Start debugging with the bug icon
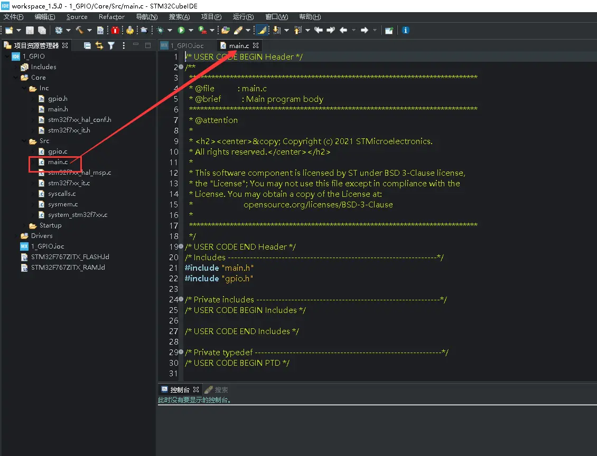 pos(160,30)
